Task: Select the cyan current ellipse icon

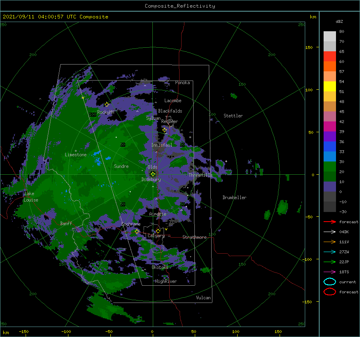Action: 330,282
